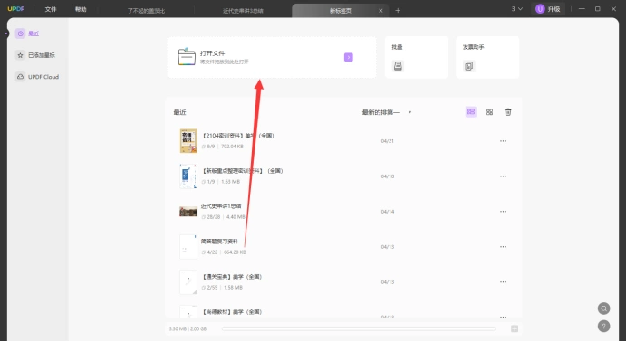The width and height of the screenshot is (626, 342).
Task: Click the 04/18 date entry
Action: (387, 176)
